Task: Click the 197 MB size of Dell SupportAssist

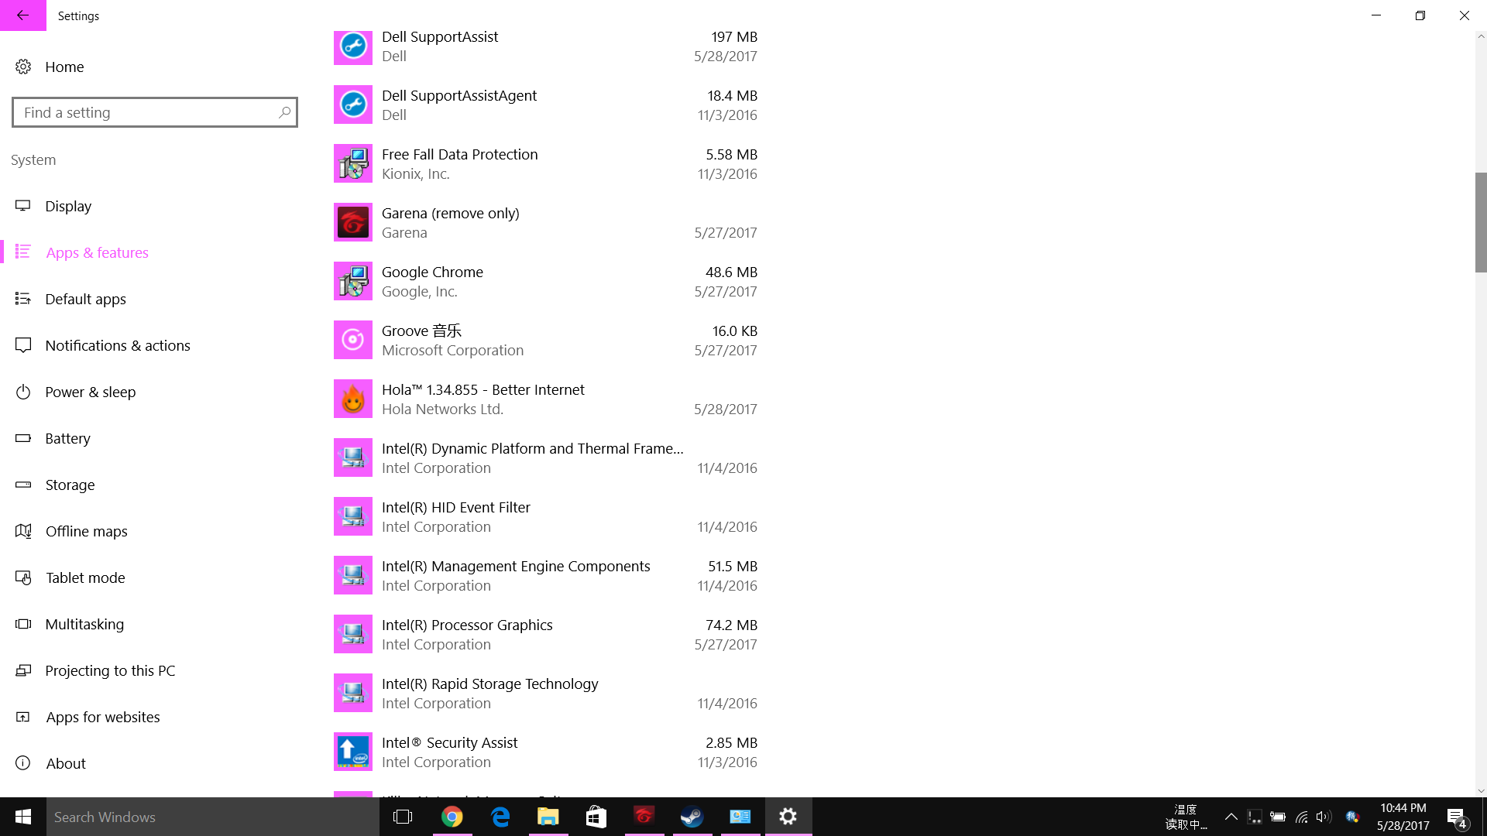Action: click(x=734, y=36)
